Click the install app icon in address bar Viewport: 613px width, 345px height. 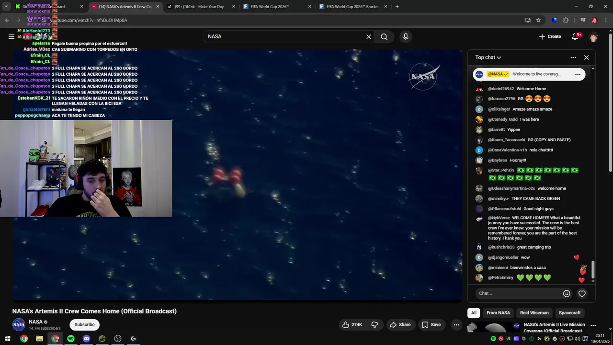click(x=528, y=20)
